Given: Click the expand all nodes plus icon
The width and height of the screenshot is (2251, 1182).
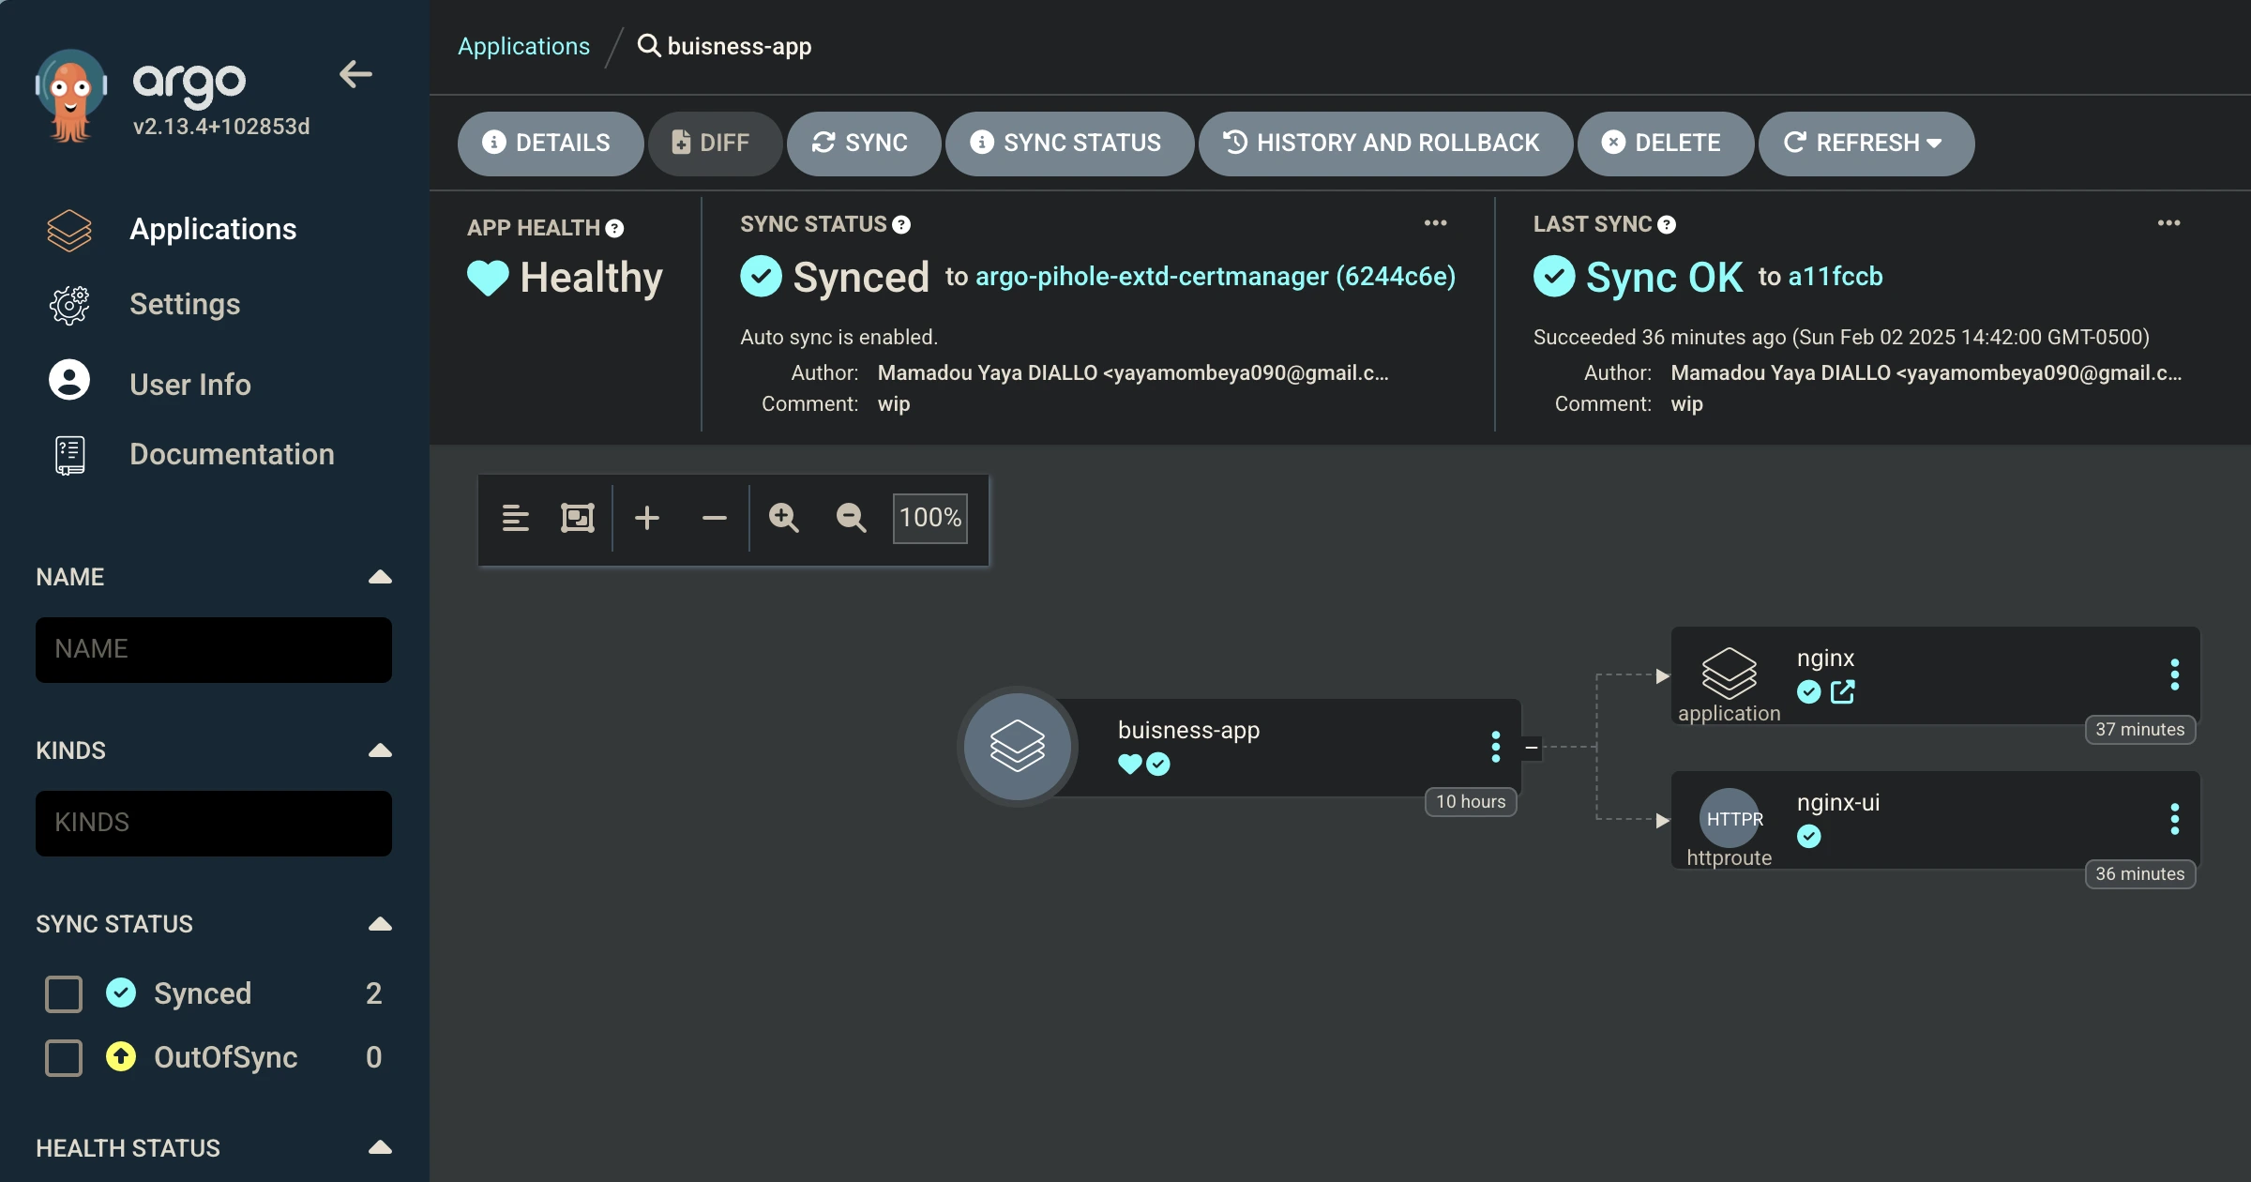Looking at the screenshot, I should [x=647, y=518].
